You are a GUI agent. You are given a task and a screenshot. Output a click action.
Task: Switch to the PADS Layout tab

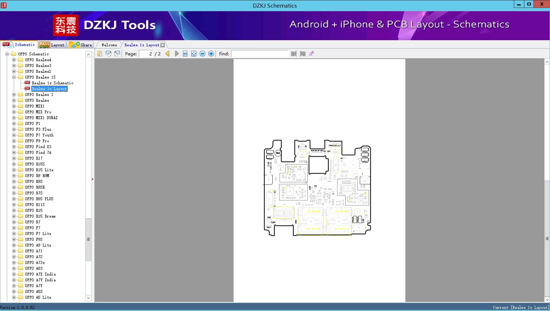[52, 45]
